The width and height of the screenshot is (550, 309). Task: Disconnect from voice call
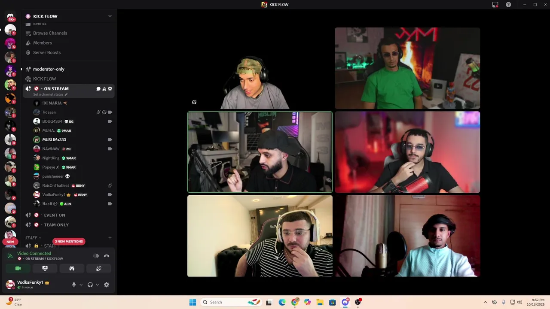pos(107,256)
